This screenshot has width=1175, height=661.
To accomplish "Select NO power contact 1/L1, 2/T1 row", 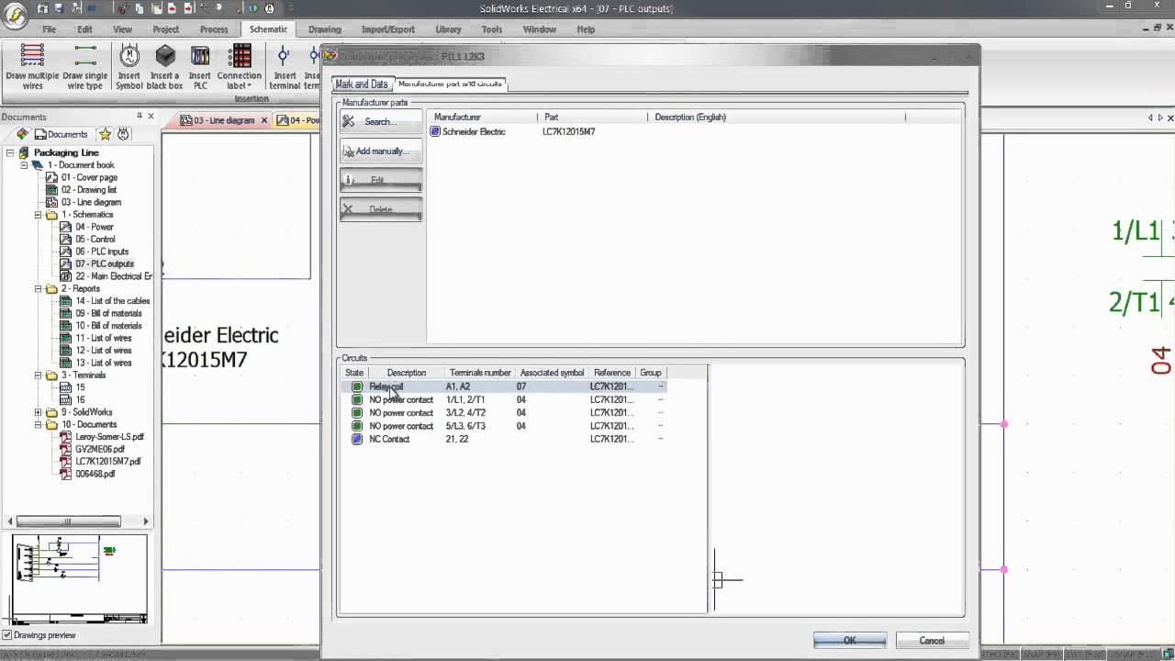I will point(503,400).
